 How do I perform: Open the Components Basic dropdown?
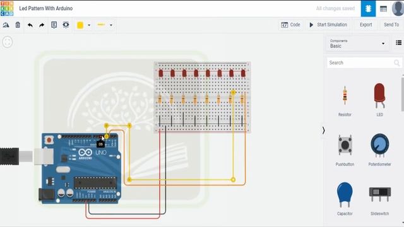pyautogui.click(x=357, y=44)
